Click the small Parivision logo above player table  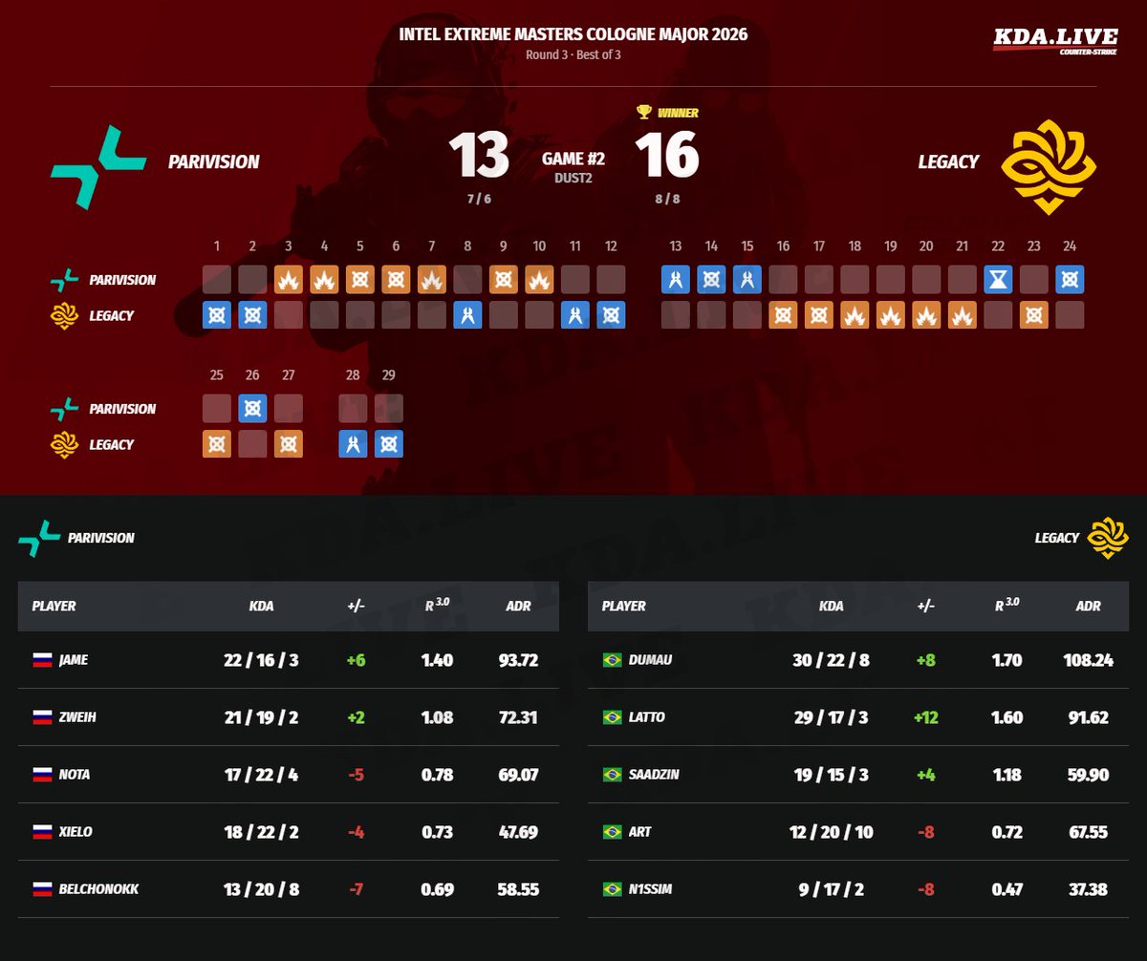click(x=39, y=538)
